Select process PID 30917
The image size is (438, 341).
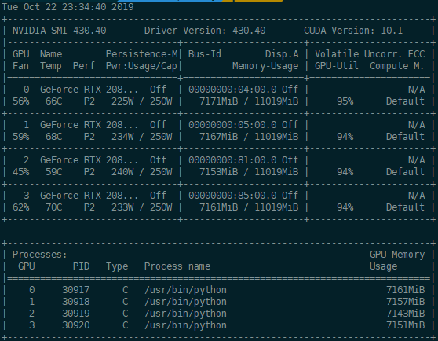click(75, 290)
